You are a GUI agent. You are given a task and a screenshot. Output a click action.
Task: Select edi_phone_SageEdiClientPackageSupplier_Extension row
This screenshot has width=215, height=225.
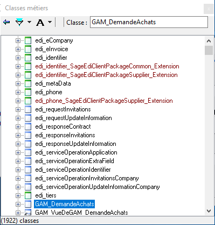coord(104,101)
